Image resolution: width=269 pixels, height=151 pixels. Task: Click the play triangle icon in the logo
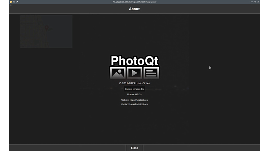[134, 73]
